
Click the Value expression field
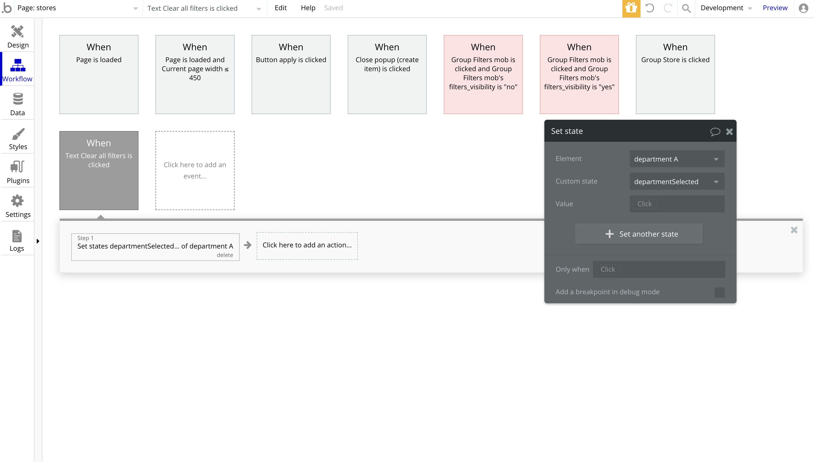(677, 204)
